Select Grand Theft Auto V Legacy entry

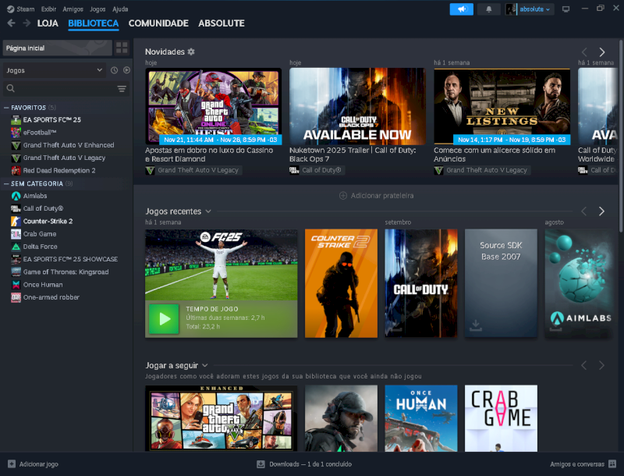point(66,158)
